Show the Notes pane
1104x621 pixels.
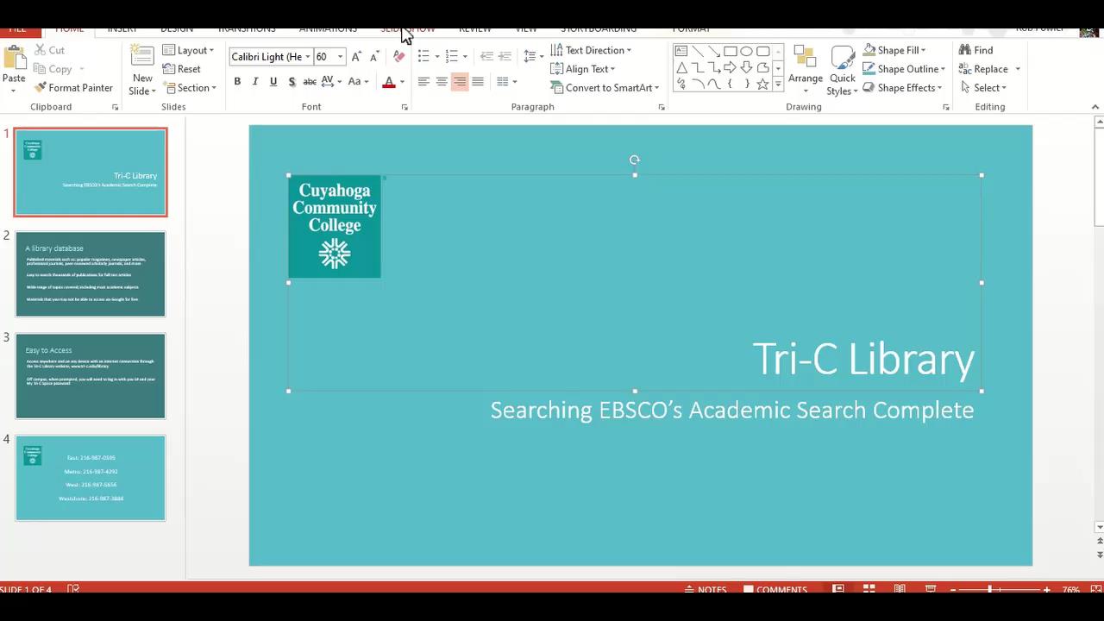pyautogui.click(x=706, y=589)
